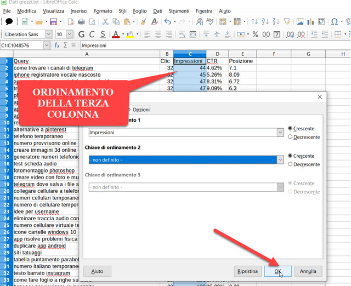Close the sort dialog with X
Viewport: 351px width, 286px height.
pyautogui.click(x=320, y=97)
